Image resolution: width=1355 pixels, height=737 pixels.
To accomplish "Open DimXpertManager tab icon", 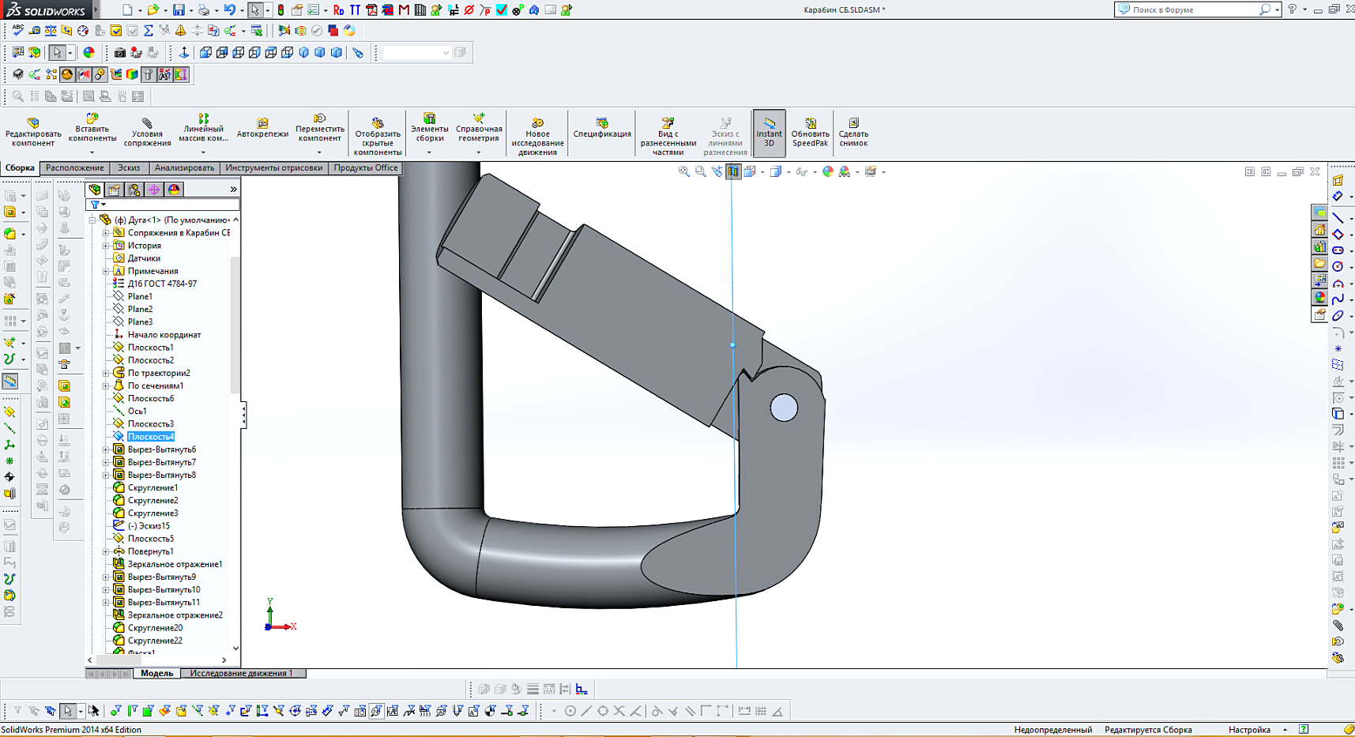I will pyautogui.click(x=154, y=190).
